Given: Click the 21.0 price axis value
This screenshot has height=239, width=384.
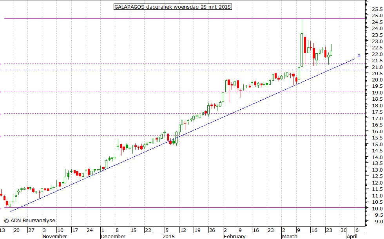Looking at the screenshot, I should 377,67.
